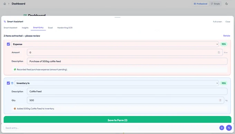
Task: Uncheck the Expense item checkbox
Action: pos(8,44)
